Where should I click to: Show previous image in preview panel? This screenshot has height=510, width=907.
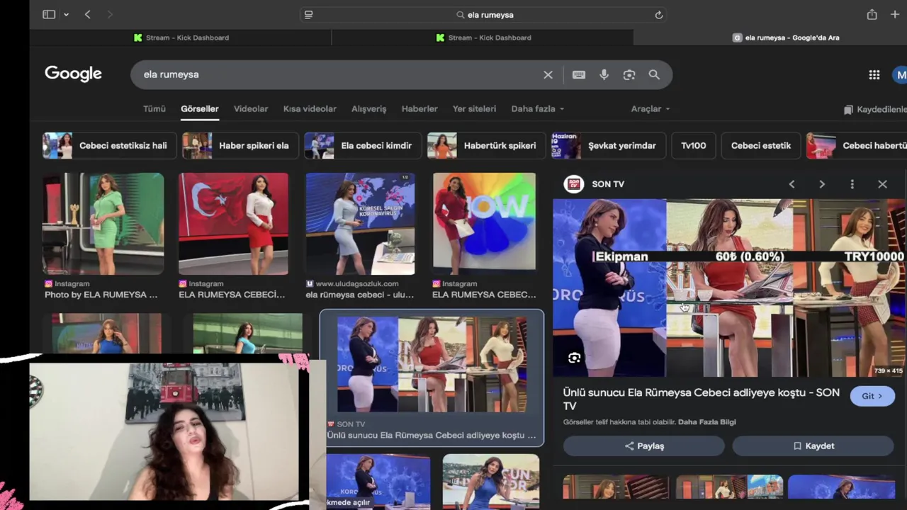click(x=791, y=184)
